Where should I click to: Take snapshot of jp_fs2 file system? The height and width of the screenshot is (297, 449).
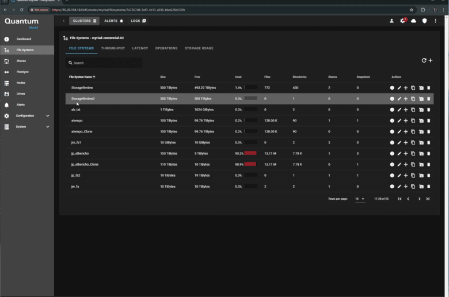(421, 176)
